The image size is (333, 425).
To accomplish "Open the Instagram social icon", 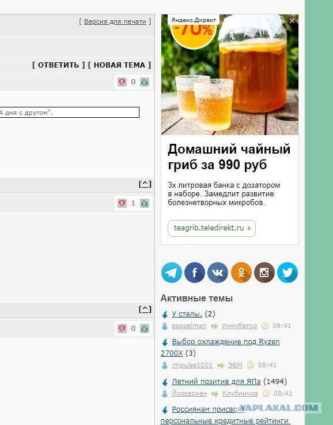I will click(264, 273).
